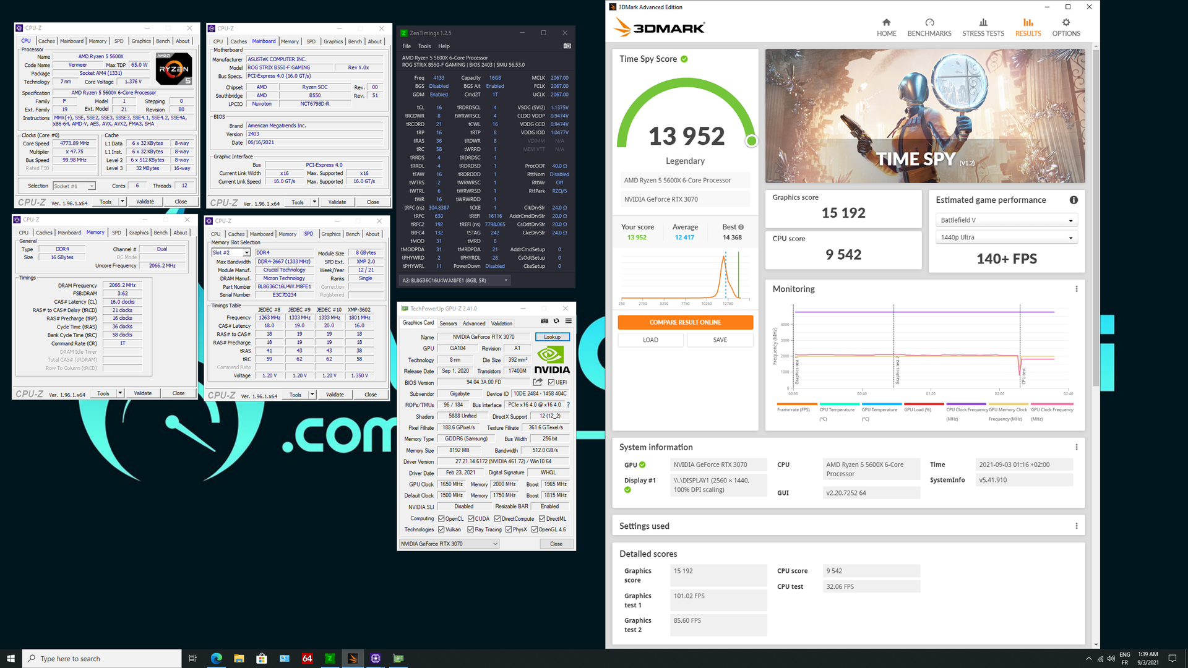Switch to the Sensors tab in GPU-Z

point(448,323)
